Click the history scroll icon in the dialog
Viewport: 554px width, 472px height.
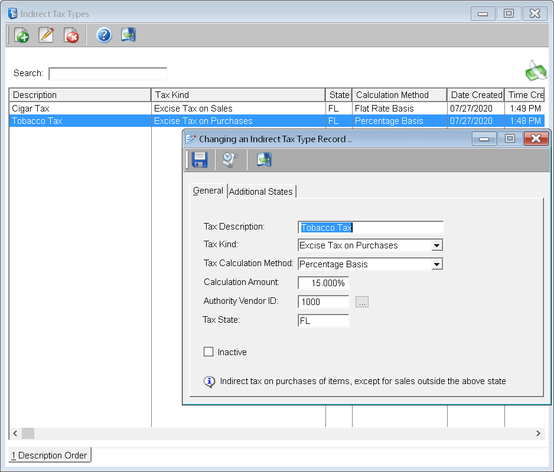tap(230, 159)
